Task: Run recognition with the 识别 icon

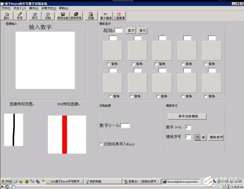Action: [x=48, y=16]
